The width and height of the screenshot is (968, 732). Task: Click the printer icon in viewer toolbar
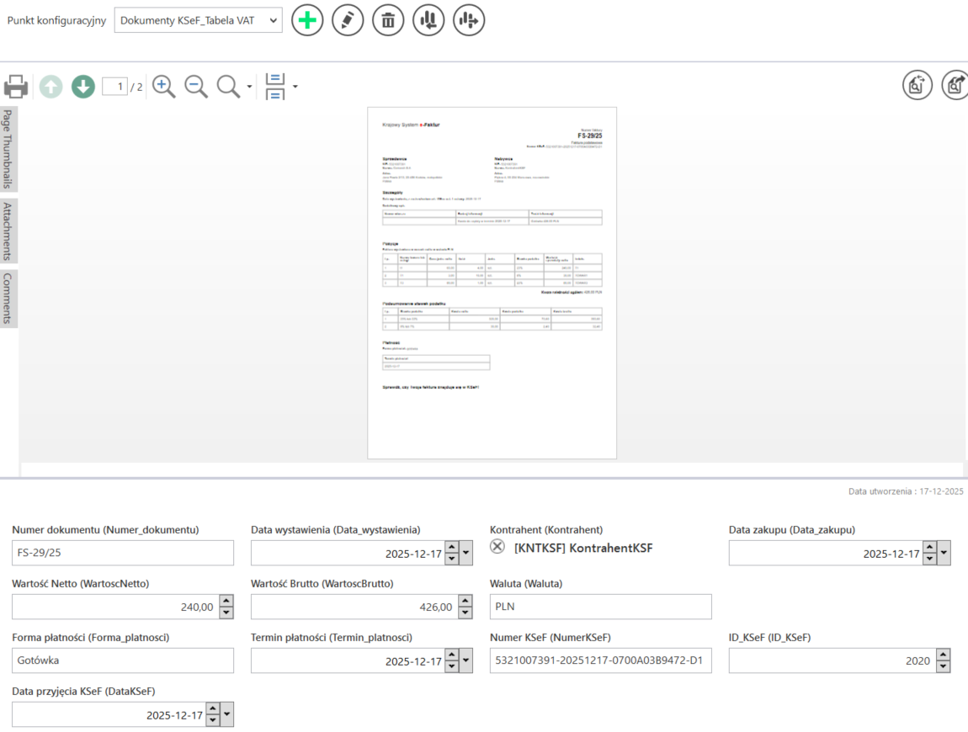16,86
